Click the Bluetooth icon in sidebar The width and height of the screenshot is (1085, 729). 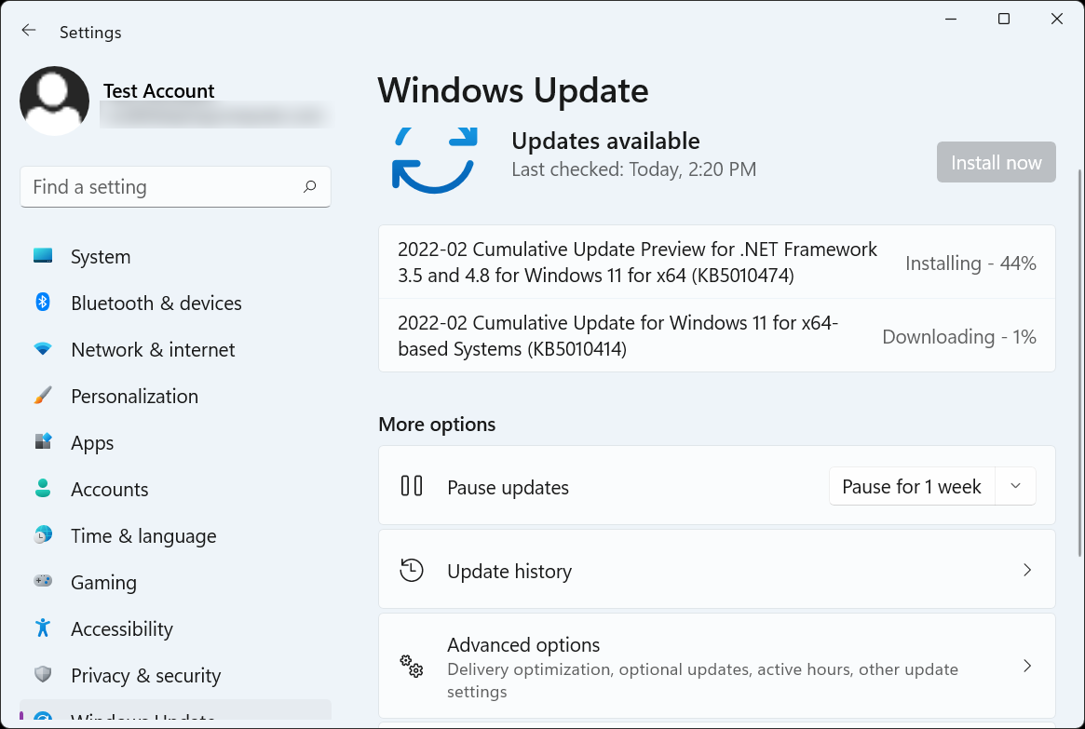click(x=43, y=303)
